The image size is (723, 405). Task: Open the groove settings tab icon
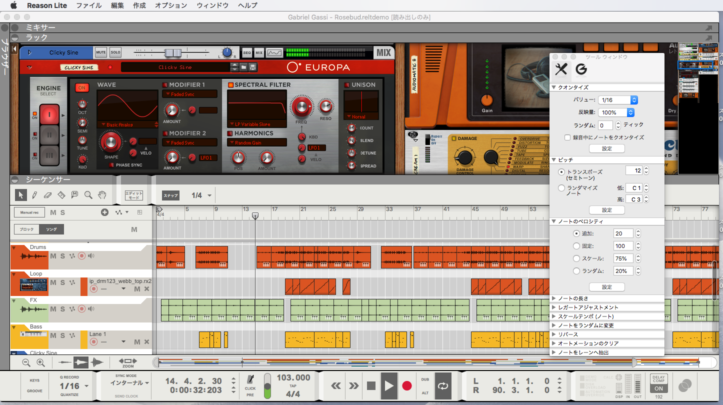pos(581,69)
